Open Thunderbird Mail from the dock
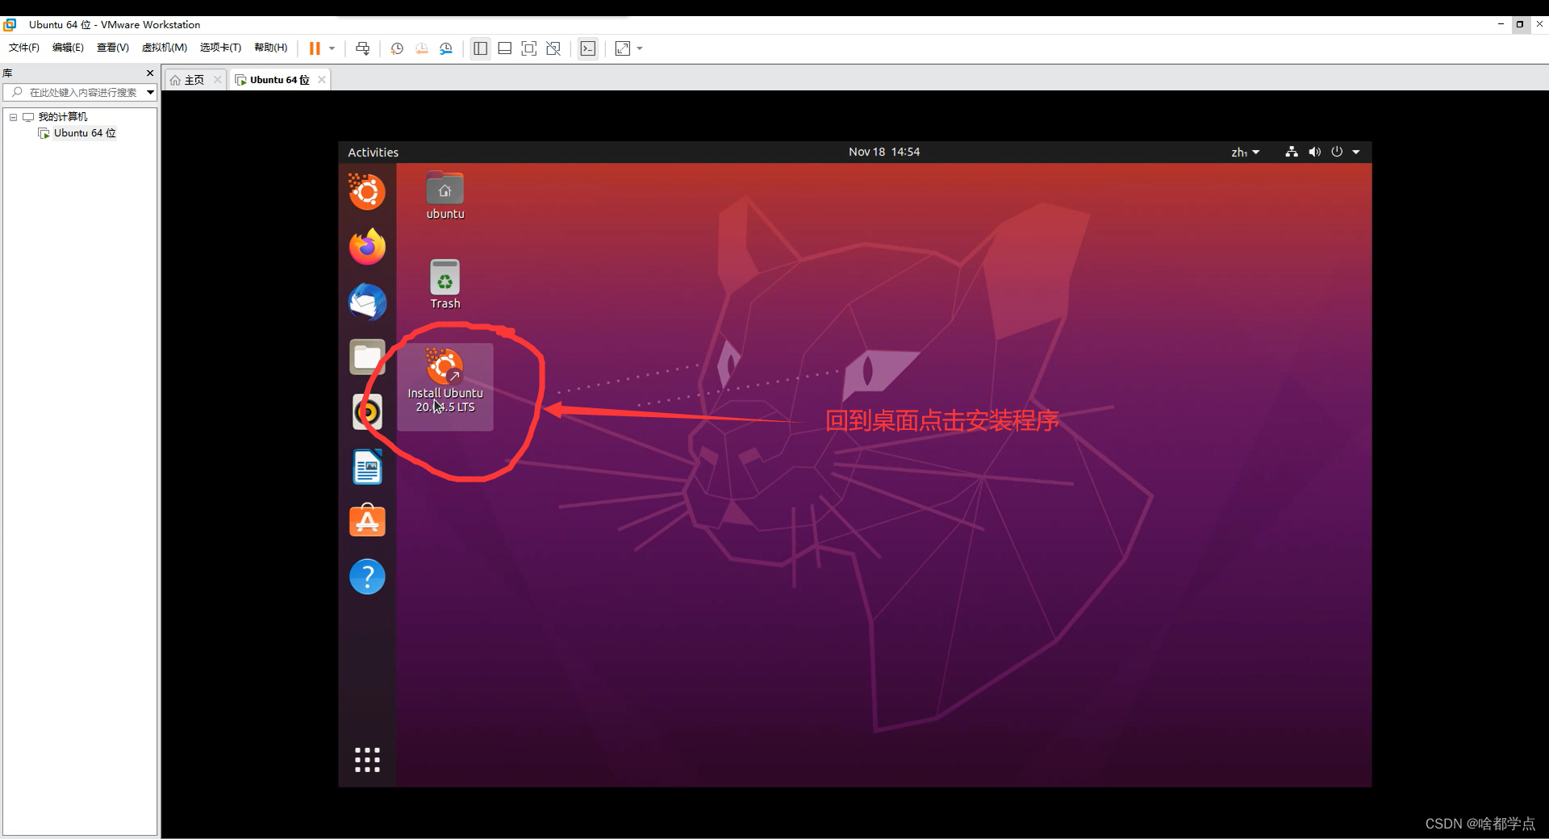The image size is (1549, 839). [x=367, y=302]
